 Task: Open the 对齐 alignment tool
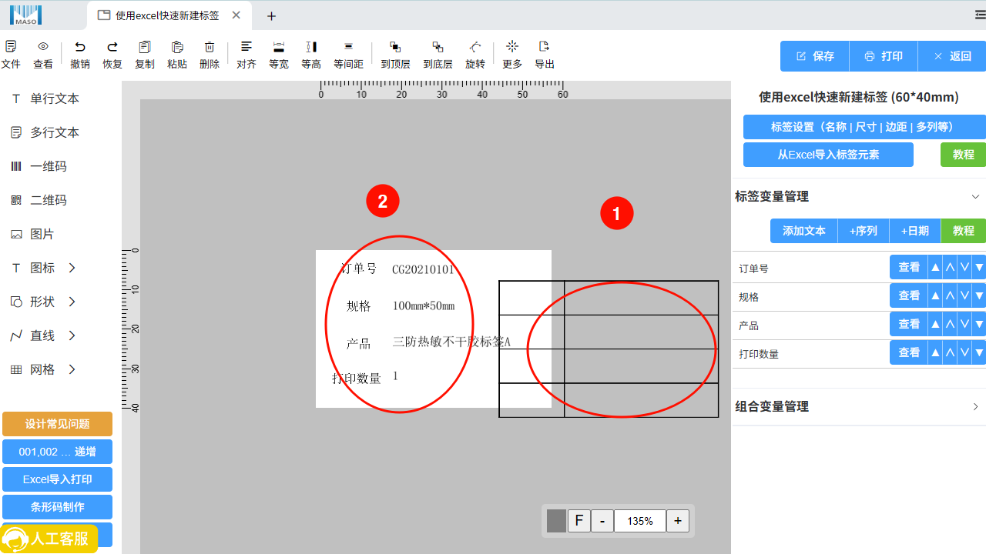[246, 55]
